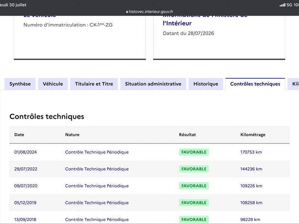This screenshot has width=299, height=224.
Task: Click the FAVORABLE badge for 13/09/2018
Action: (194, 220)
